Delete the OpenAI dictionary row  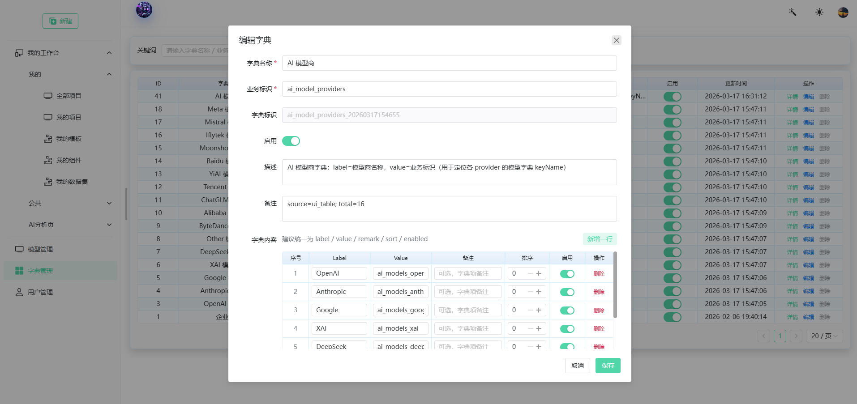[599, 274]
